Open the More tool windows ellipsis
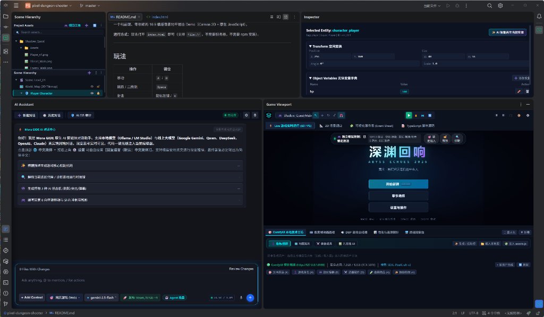Screen dimensions: 544x317 click(5, 62)
